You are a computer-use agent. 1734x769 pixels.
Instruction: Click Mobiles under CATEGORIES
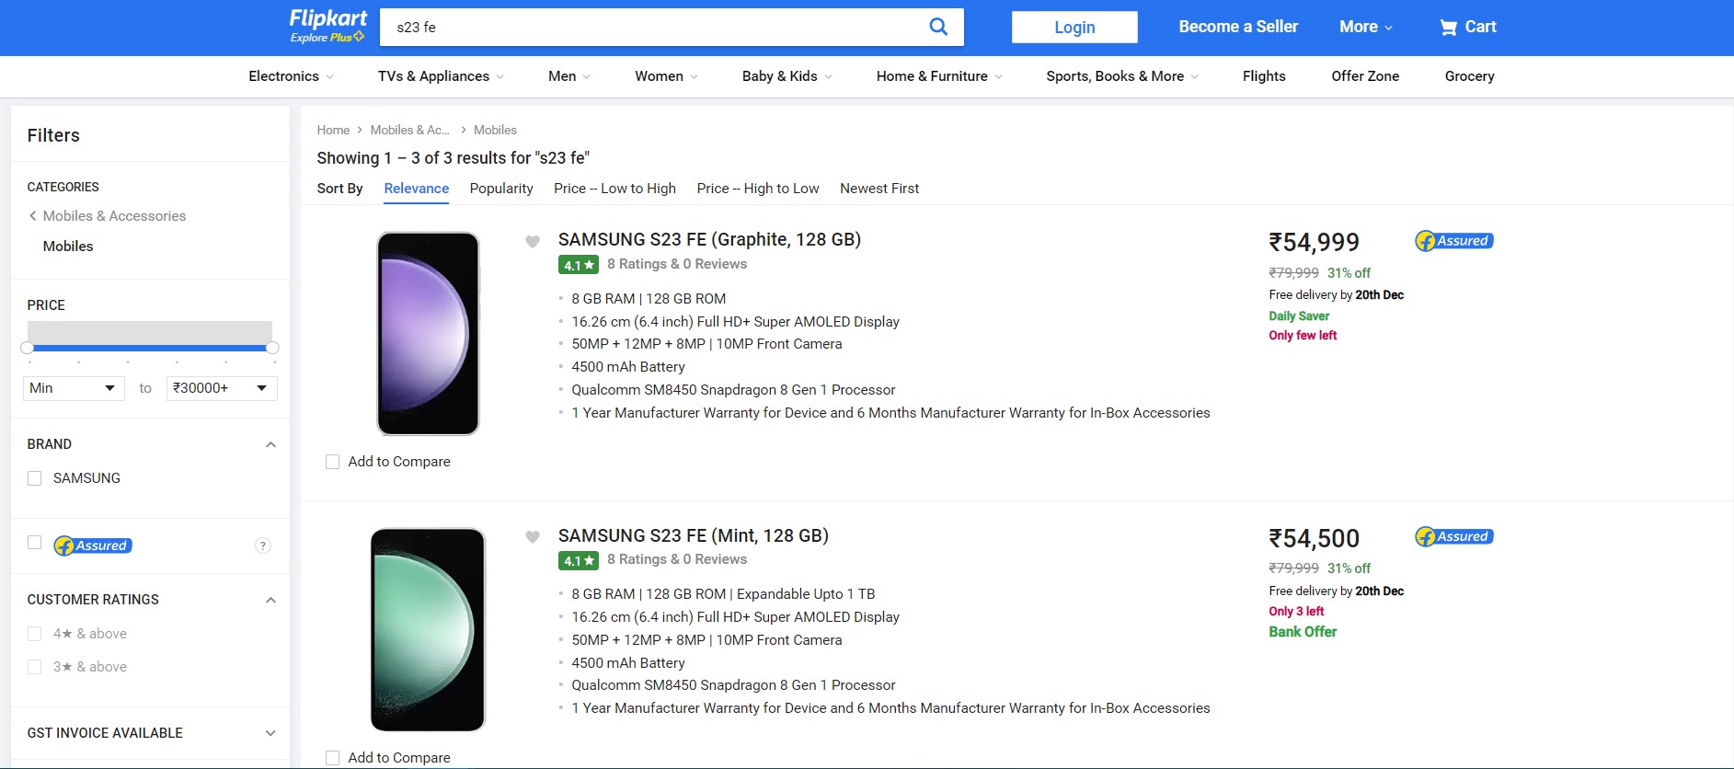[68, 247]
